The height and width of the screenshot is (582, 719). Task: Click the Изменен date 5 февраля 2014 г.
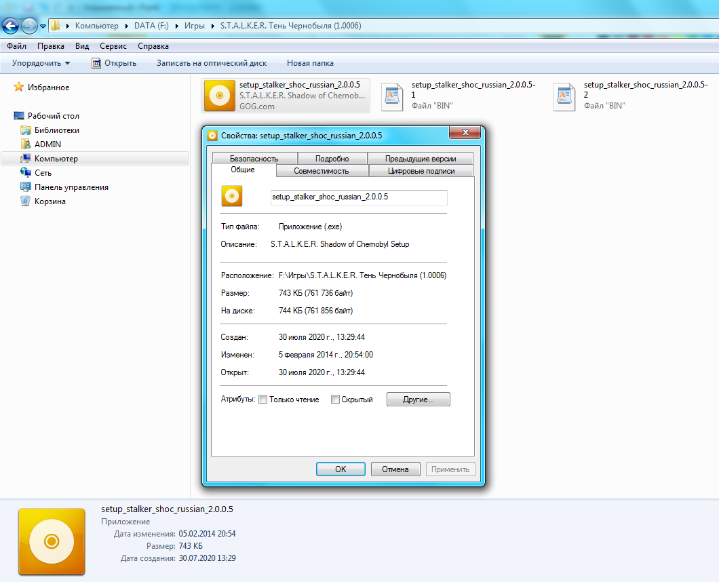326,355
